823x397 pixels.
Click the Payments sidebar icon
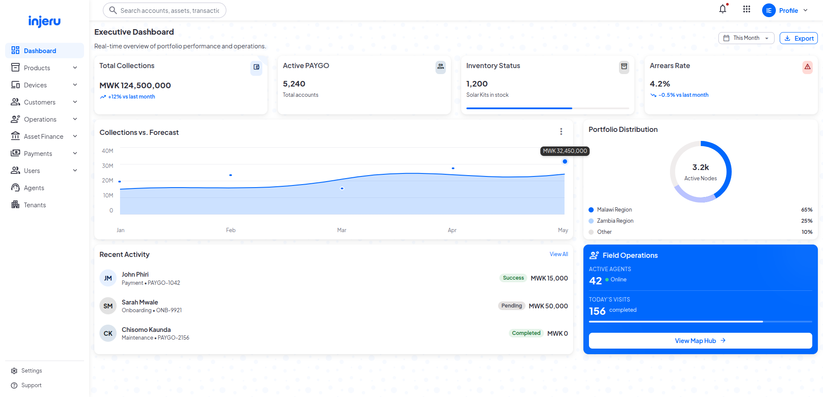[15, 153]
